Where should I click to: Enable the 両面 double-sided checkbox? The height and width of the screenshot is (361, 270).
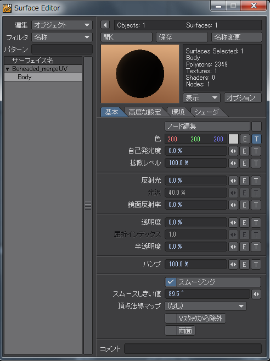point(171,330)
